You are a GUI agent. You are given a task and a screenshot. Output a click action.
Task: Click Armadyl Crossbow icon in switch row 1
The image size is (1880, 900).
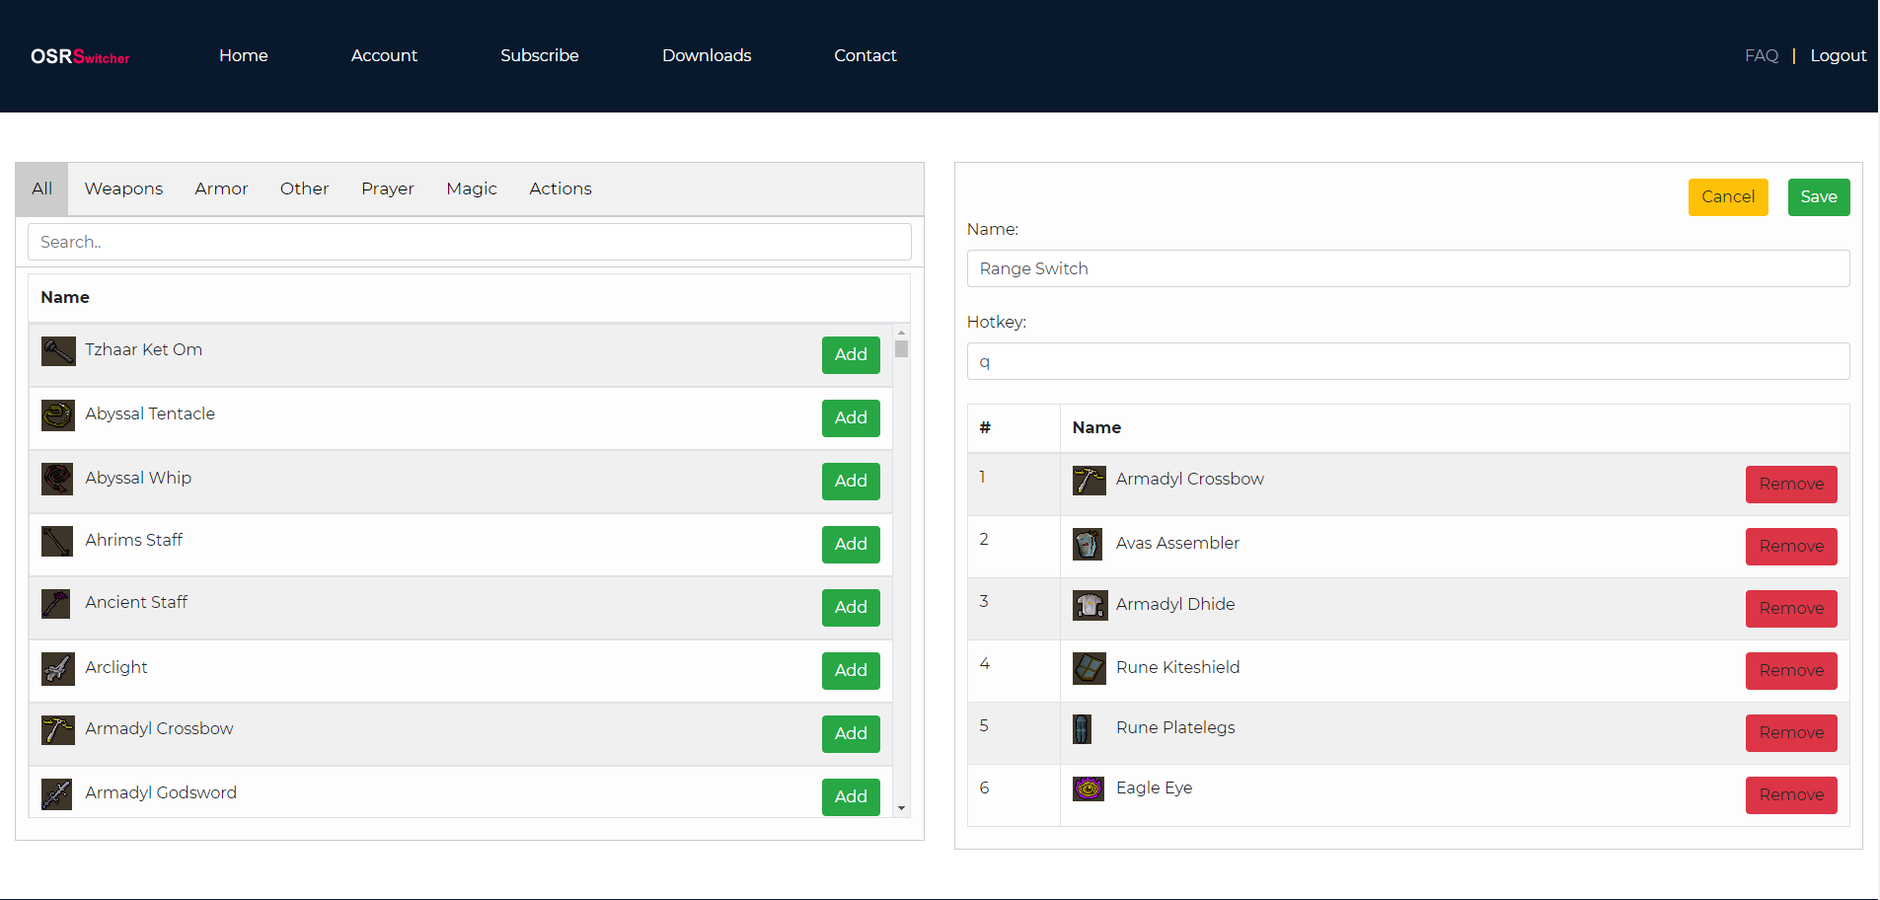(x=1090, y=481)
